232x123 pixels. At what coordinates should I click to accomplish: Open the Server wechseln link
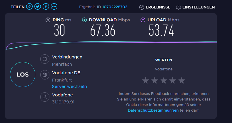pos(69,86)
